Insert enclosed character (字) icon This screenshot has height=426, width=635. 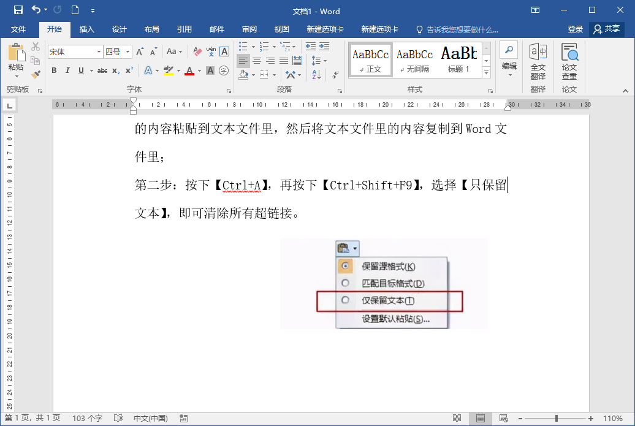(x=224, y=70)
